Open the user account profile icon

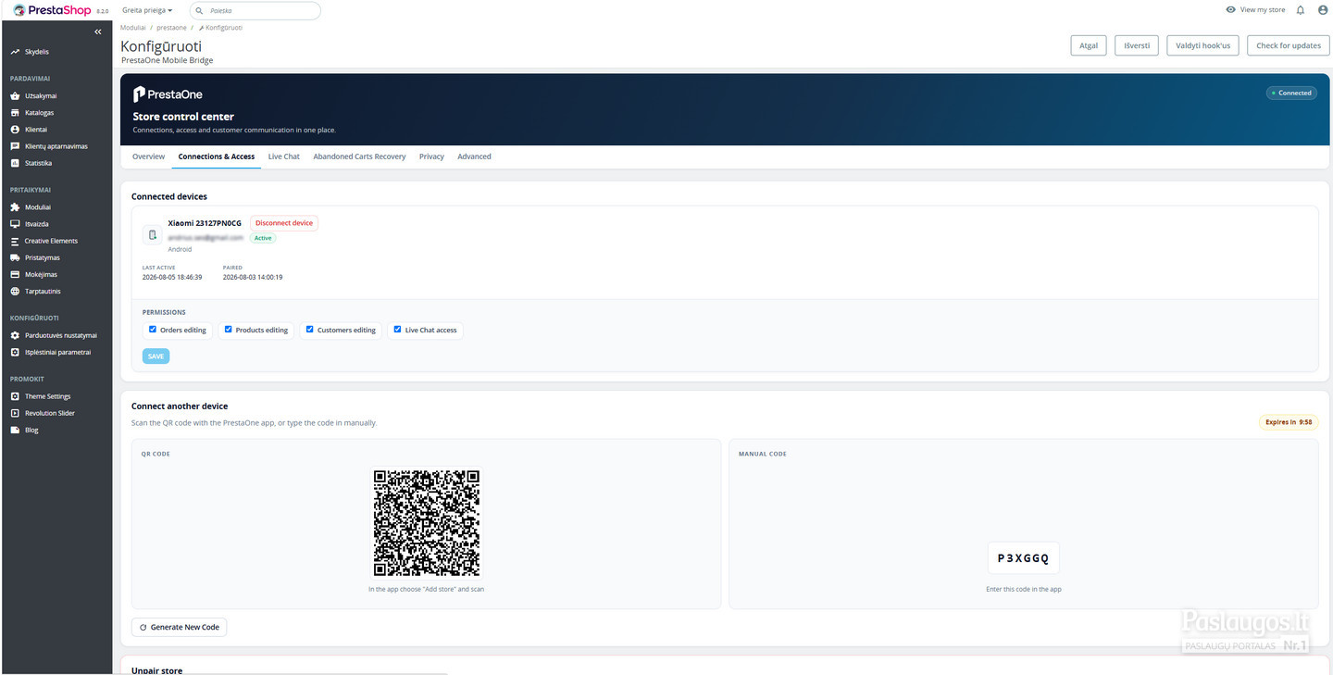1322,10
